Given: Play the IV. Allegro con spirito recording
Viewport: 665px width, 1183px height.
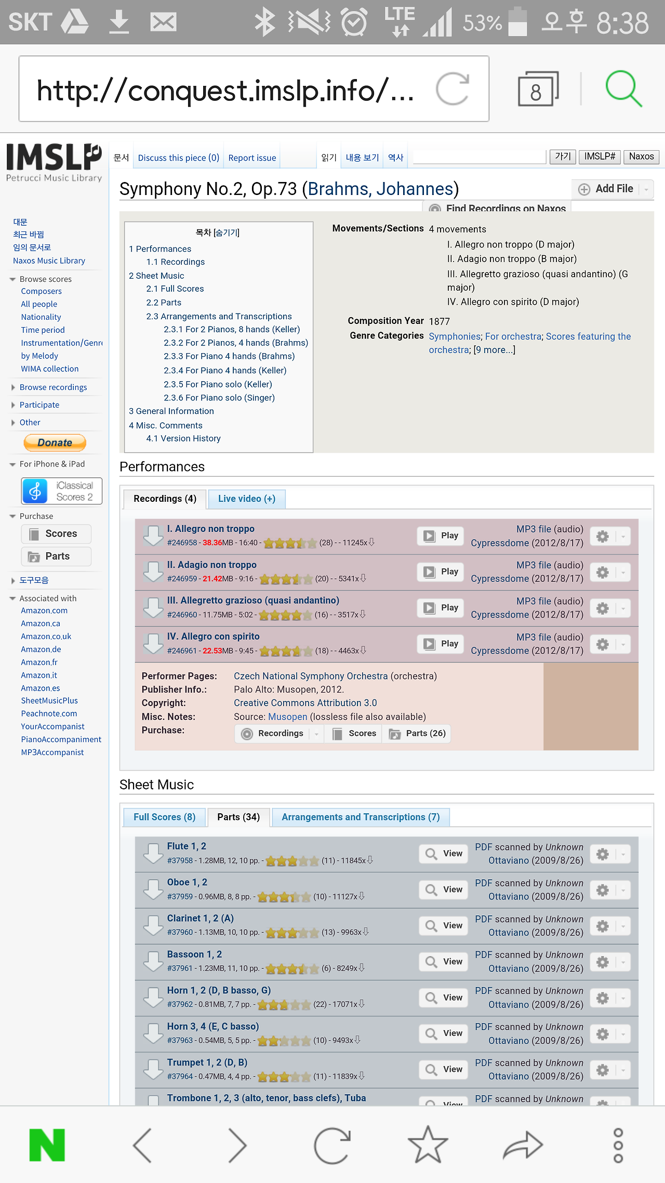Looking at the screenshot, I should pos(441,644).
